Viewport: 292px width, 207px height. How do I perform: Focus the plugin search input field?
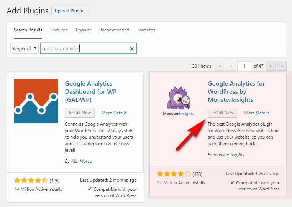click(x=89, y=48)
